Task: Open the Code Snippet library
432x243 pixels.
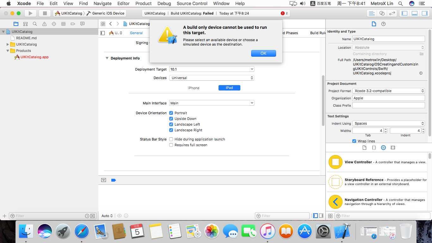Action: (x=374, y=147)
